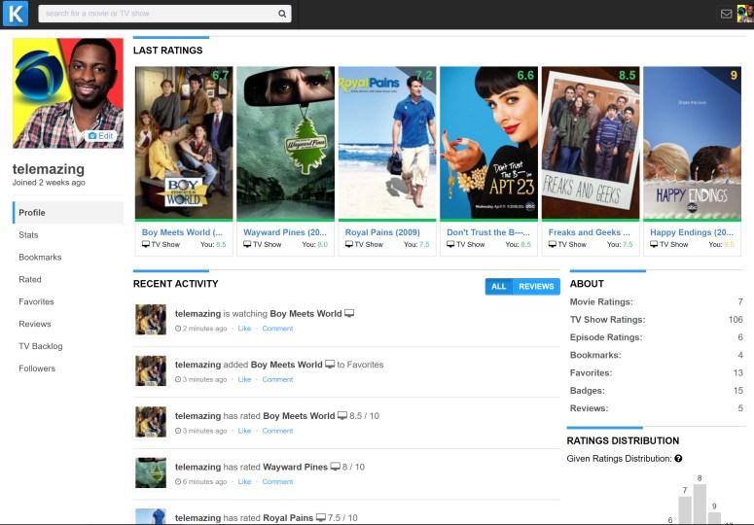
Task: Click the K site logo
Action: tap(17, 14)
